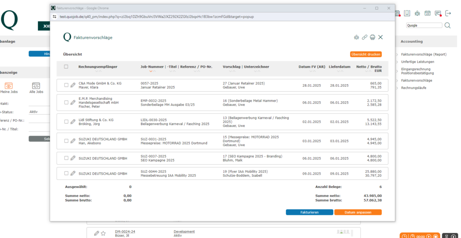Open the bug report icon in Fakturenvorschläge popup
Screen dimensions: 461x238
(357, 37)
